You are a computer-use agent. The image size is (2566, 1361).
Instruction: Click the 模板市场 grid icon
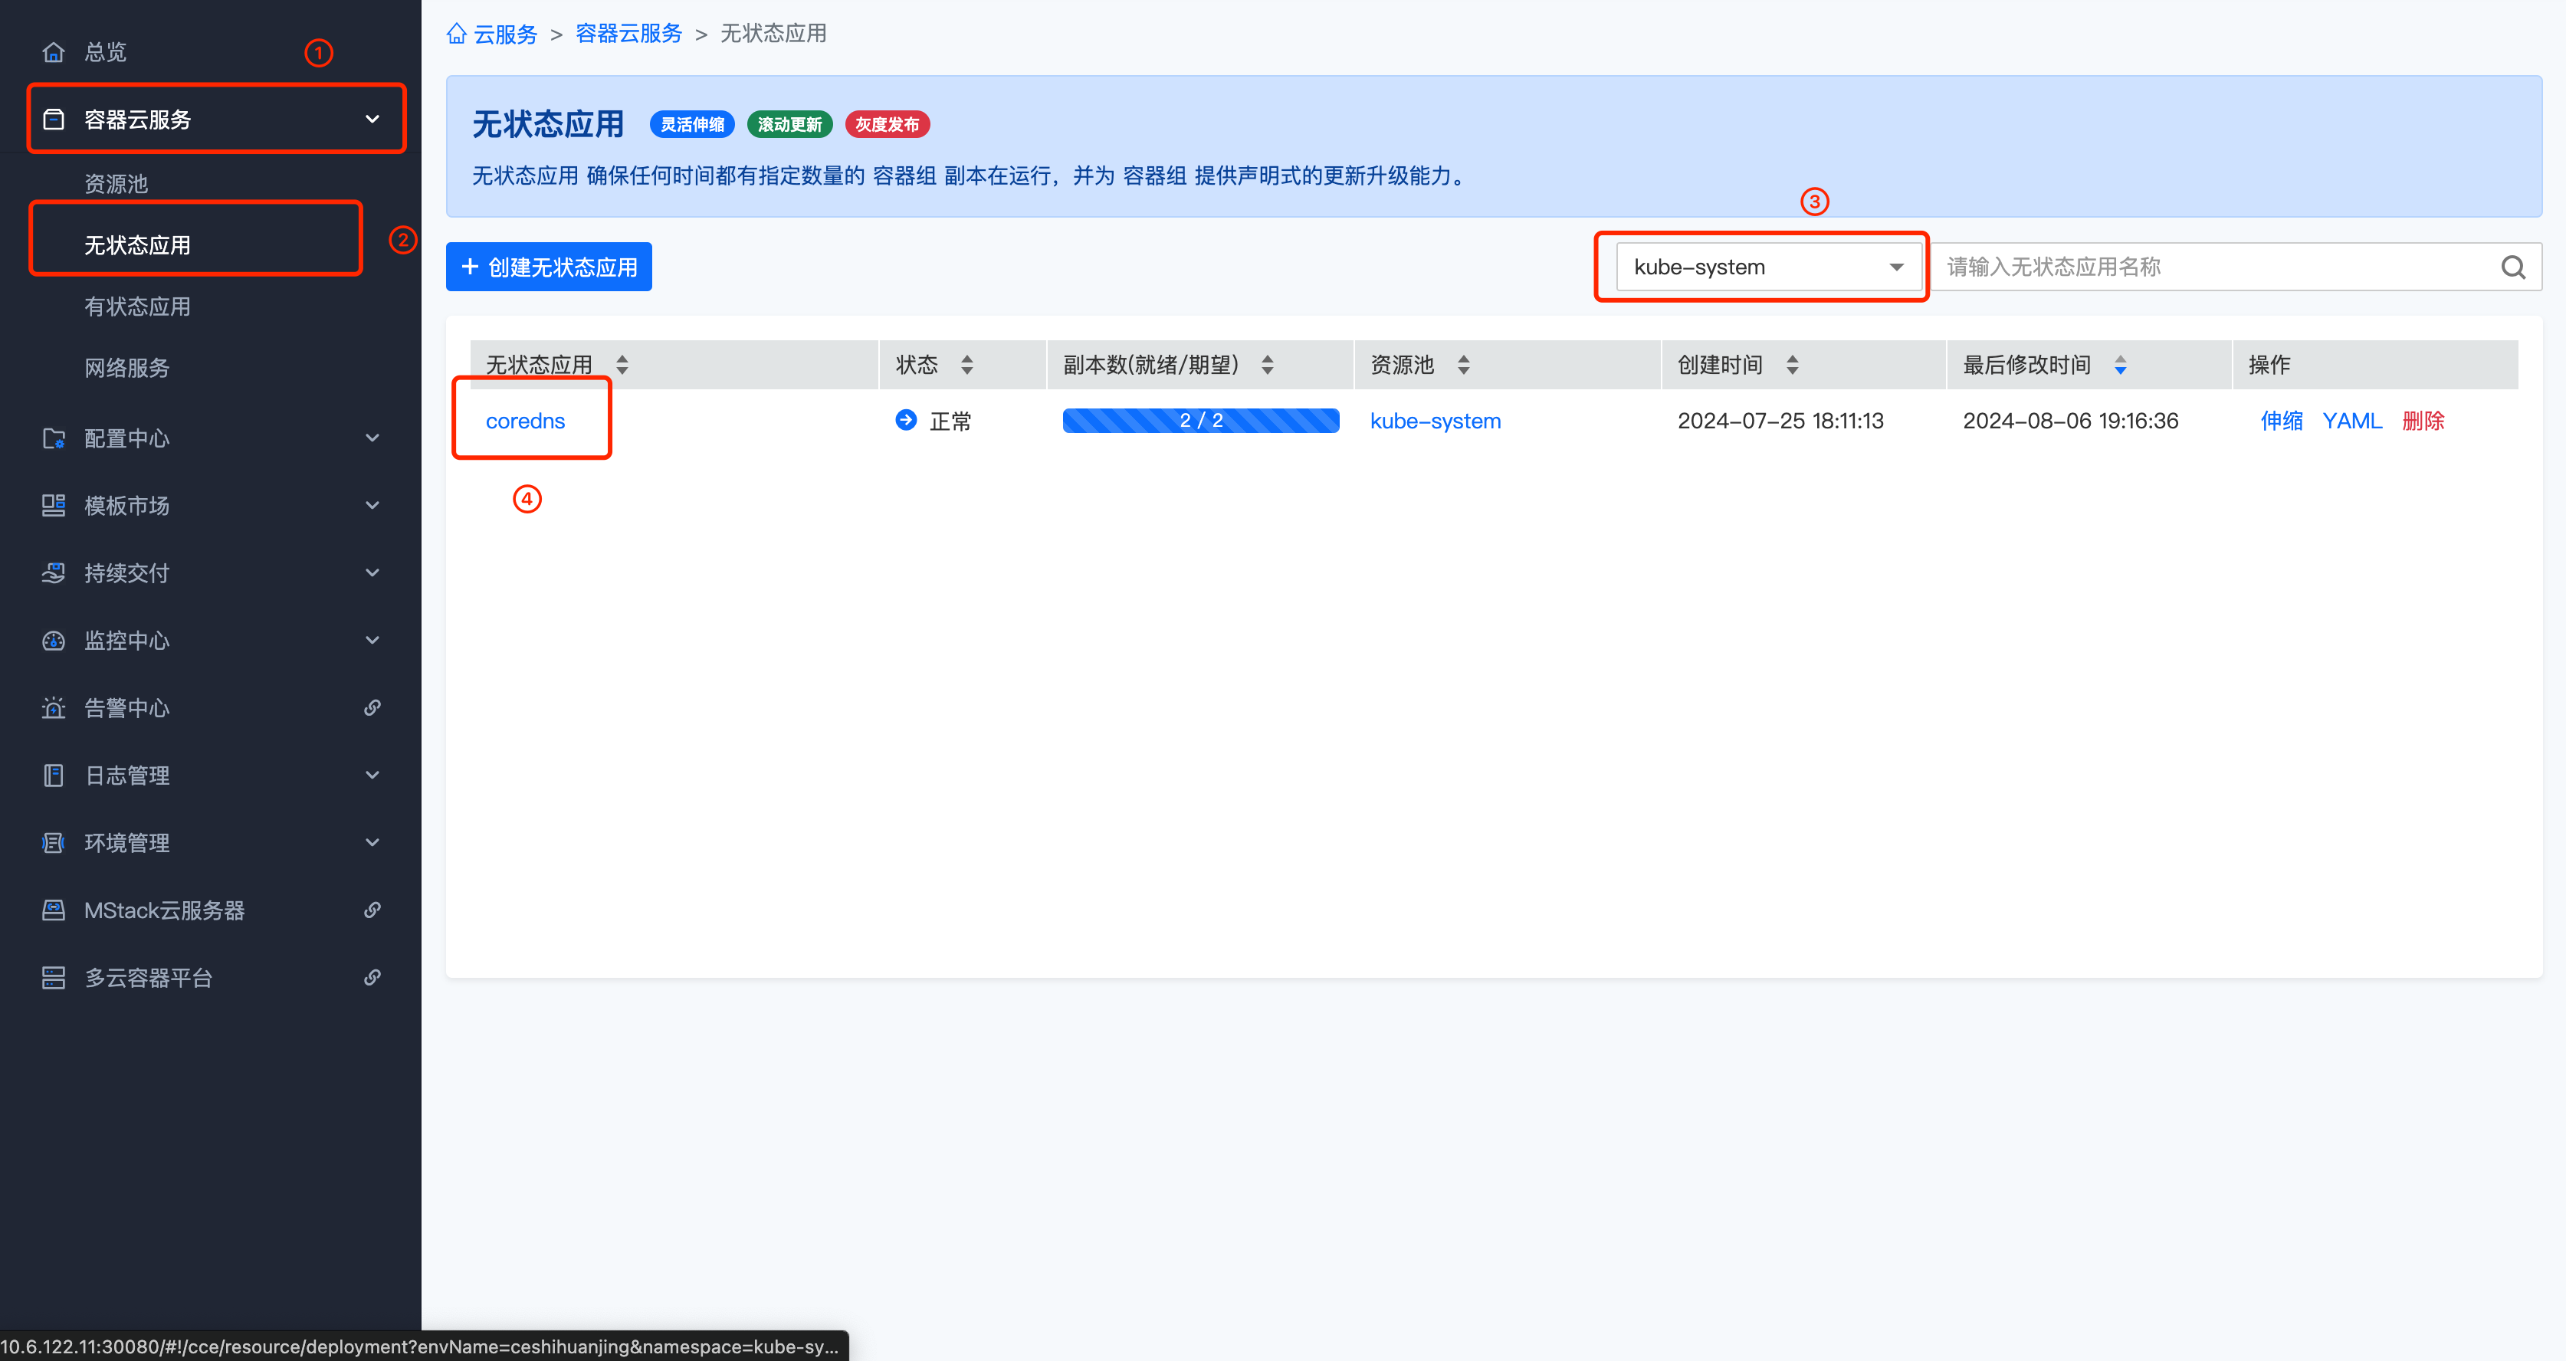point(54,506)
